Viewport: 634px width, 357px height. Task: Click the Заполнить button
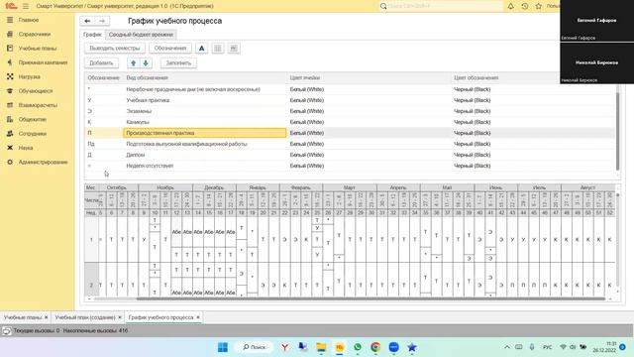(x=178, y=62)
